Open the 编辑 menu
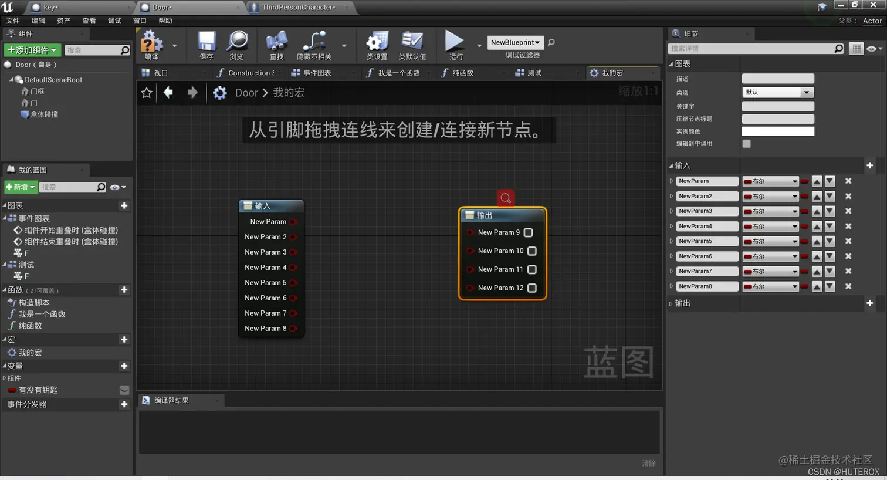This screenshot has width=887, height=480. (x=38, y=21)
